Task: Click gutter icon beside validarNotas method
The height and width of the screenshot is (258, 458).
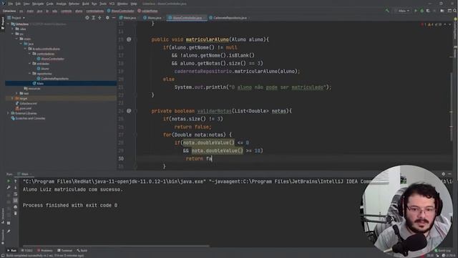Action: click(129, 111)
